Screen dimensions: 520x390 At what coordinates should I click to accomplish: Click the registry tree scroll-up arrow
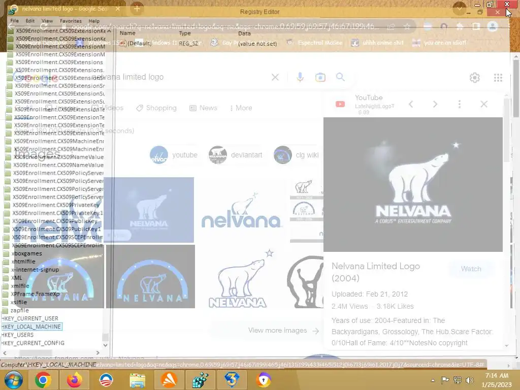109,31
